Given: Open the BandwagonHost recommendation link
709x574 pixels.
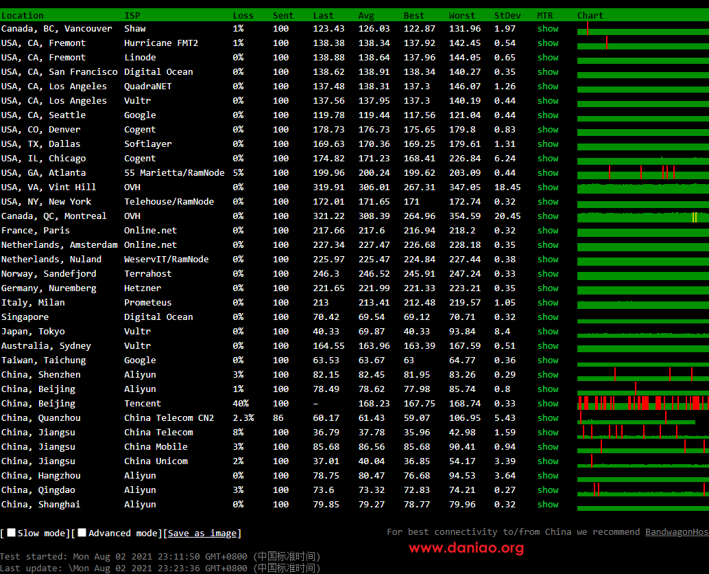Looking at the screenshot, I should [x=677, y=532].
